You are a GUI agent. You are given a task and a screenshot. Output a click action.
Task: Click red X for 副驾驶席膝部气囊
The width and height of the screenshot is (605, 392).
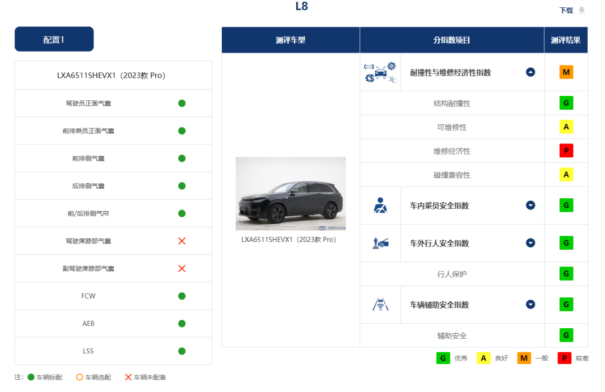point(182,269)
